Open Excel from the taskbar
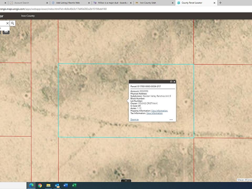The image size is (252, 189). tap(74, 186)
